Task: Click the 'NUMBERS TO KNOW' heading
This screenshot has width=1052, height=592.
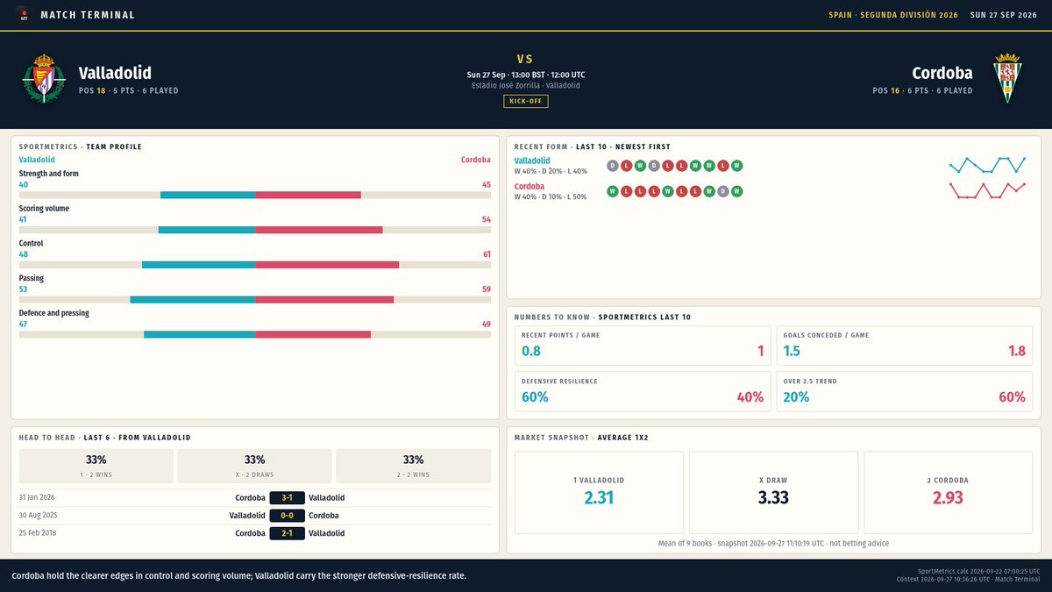Action: 592,317
